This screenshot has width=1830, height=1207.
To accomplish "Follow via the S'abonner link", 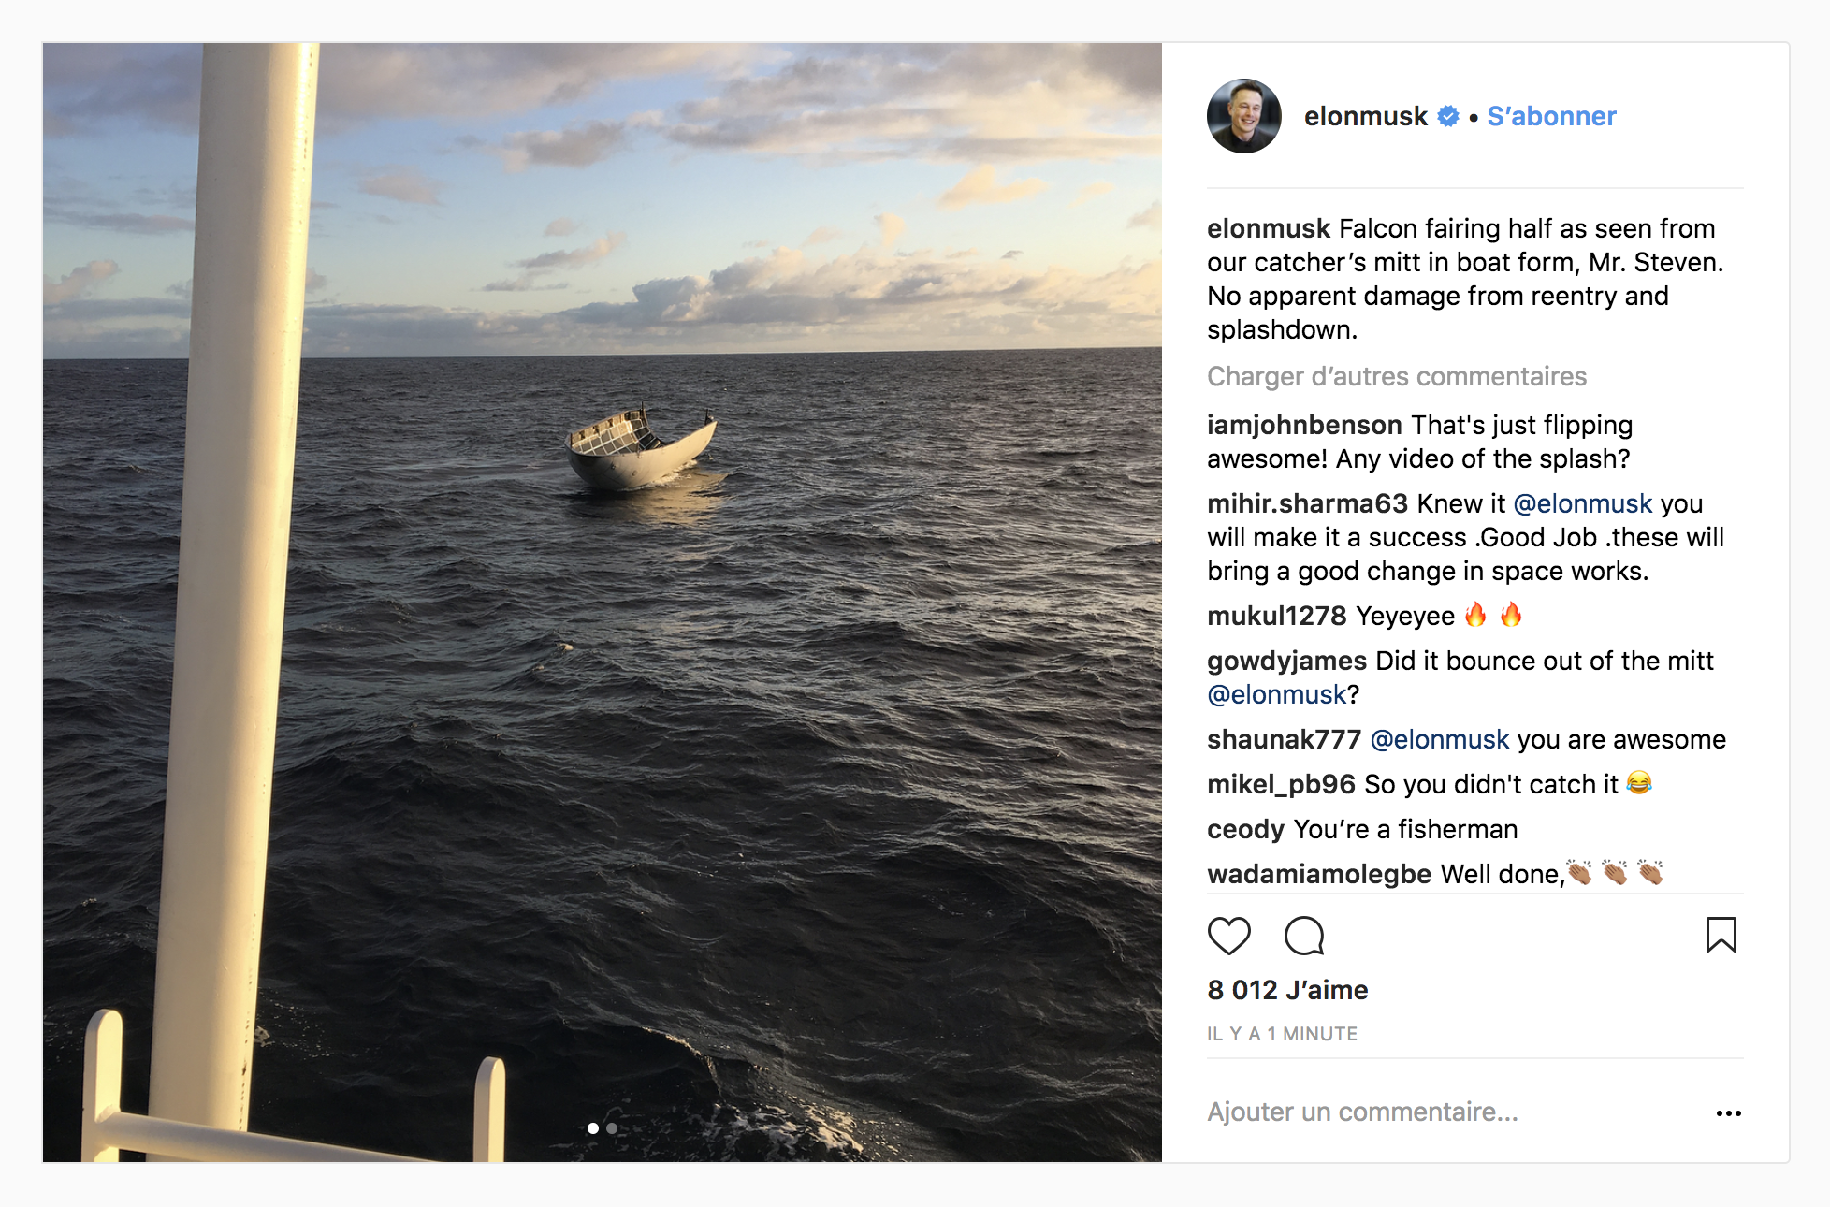I will [x=1551, y=116].
